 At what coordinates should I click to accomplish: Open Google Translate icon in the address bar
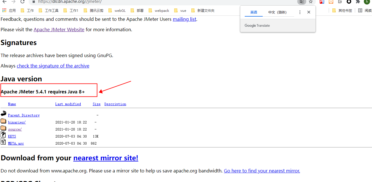[301, 2]
